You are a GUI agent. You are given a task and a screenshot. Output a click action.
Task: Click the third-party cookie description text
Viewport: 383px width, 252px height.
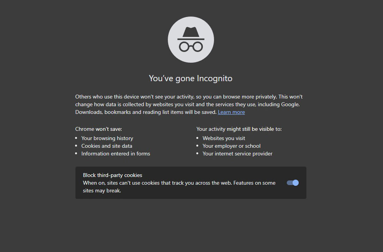pyautogui.click(x=179, y=187)
